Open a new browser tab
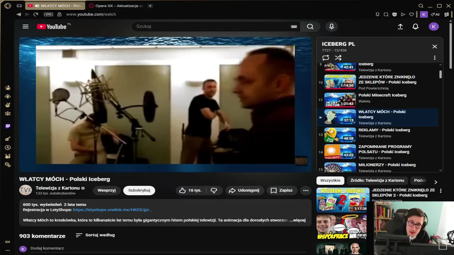The image size is (454, 255). (x=150, y=6)
